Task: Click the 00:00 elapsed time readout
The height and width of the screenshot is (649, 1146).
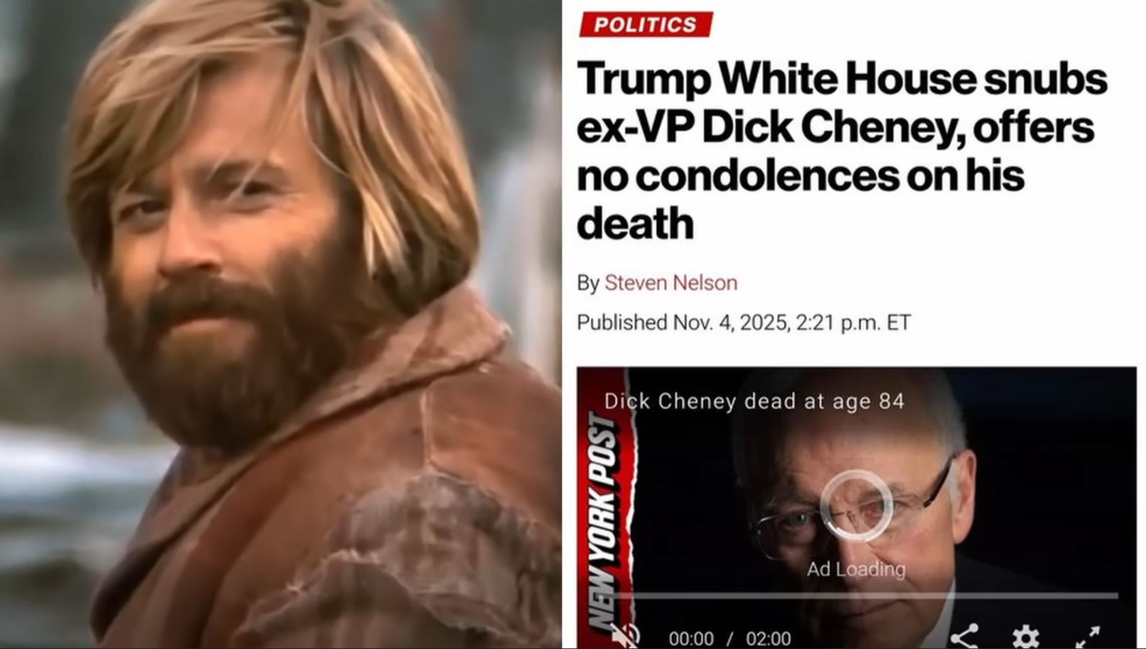Action: pos(691,638)
